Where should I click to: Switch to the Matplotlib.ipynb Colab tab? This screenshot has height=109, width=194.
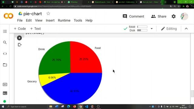102,2
